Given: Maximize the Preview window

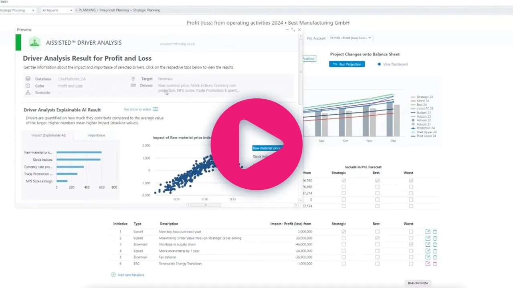Looking at the screenshot, I should [x=293, y=30].
